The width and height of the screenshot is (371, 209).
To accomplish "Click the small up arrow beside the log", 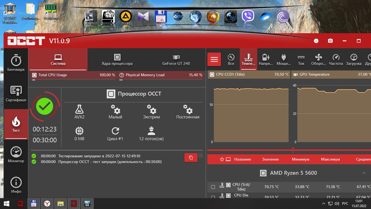I will [201, 156].
